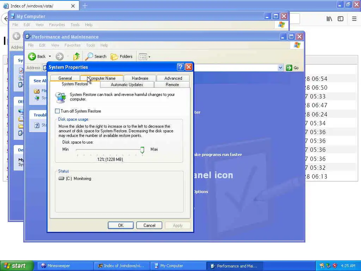Open the General tab in System Properties

65,78
